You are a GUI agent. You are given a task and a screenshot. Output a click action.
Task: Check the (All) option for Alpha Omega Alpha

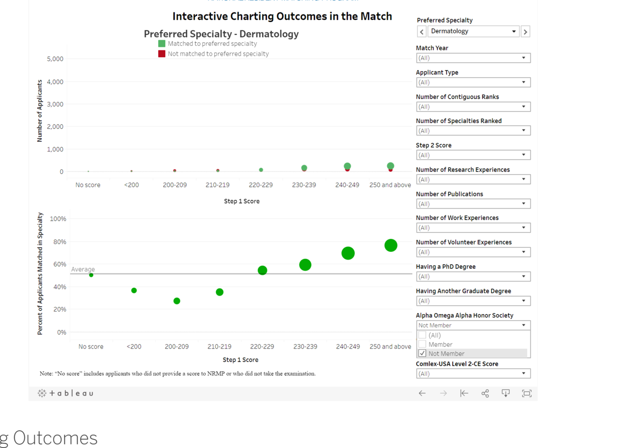422,335
